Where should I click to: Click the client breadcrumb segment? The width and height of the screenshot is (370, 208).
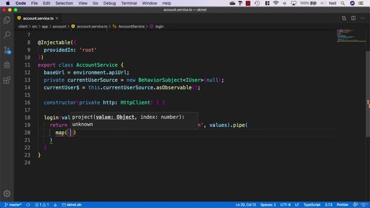pyautogui.click(x=23, y=27)
